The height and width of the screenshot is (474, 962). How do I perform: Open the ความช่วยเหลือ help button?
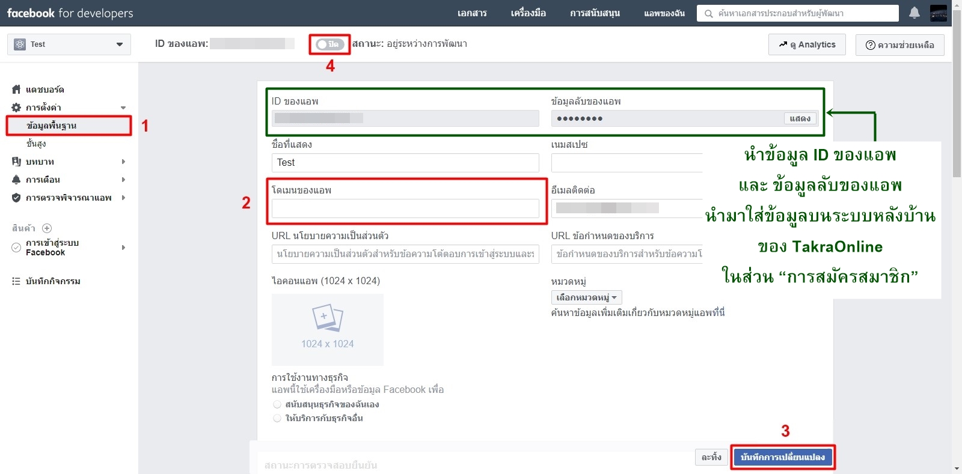[x=899, y=45]
